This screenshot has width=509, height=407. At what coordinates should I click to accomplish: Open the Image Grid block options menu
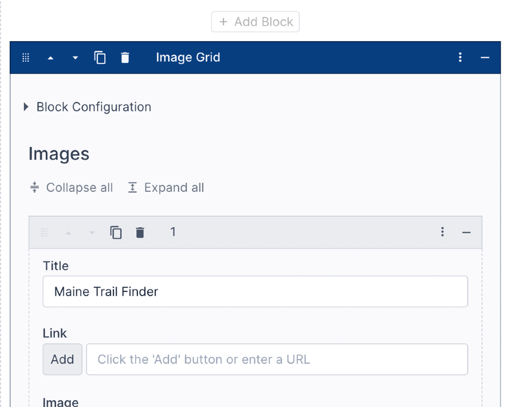pyautogui.click(x=460, y=57)
